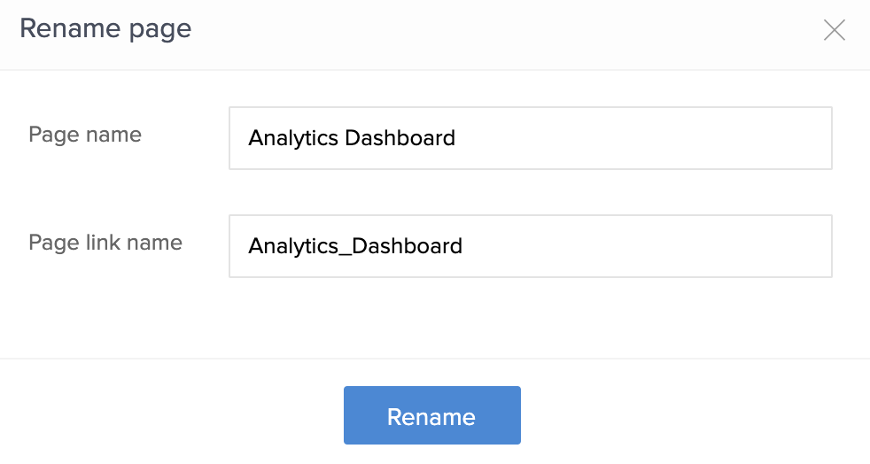Click the "Rename page" dialog title
The width and height of the screenshot is (870, 464).
pos(105,29)
